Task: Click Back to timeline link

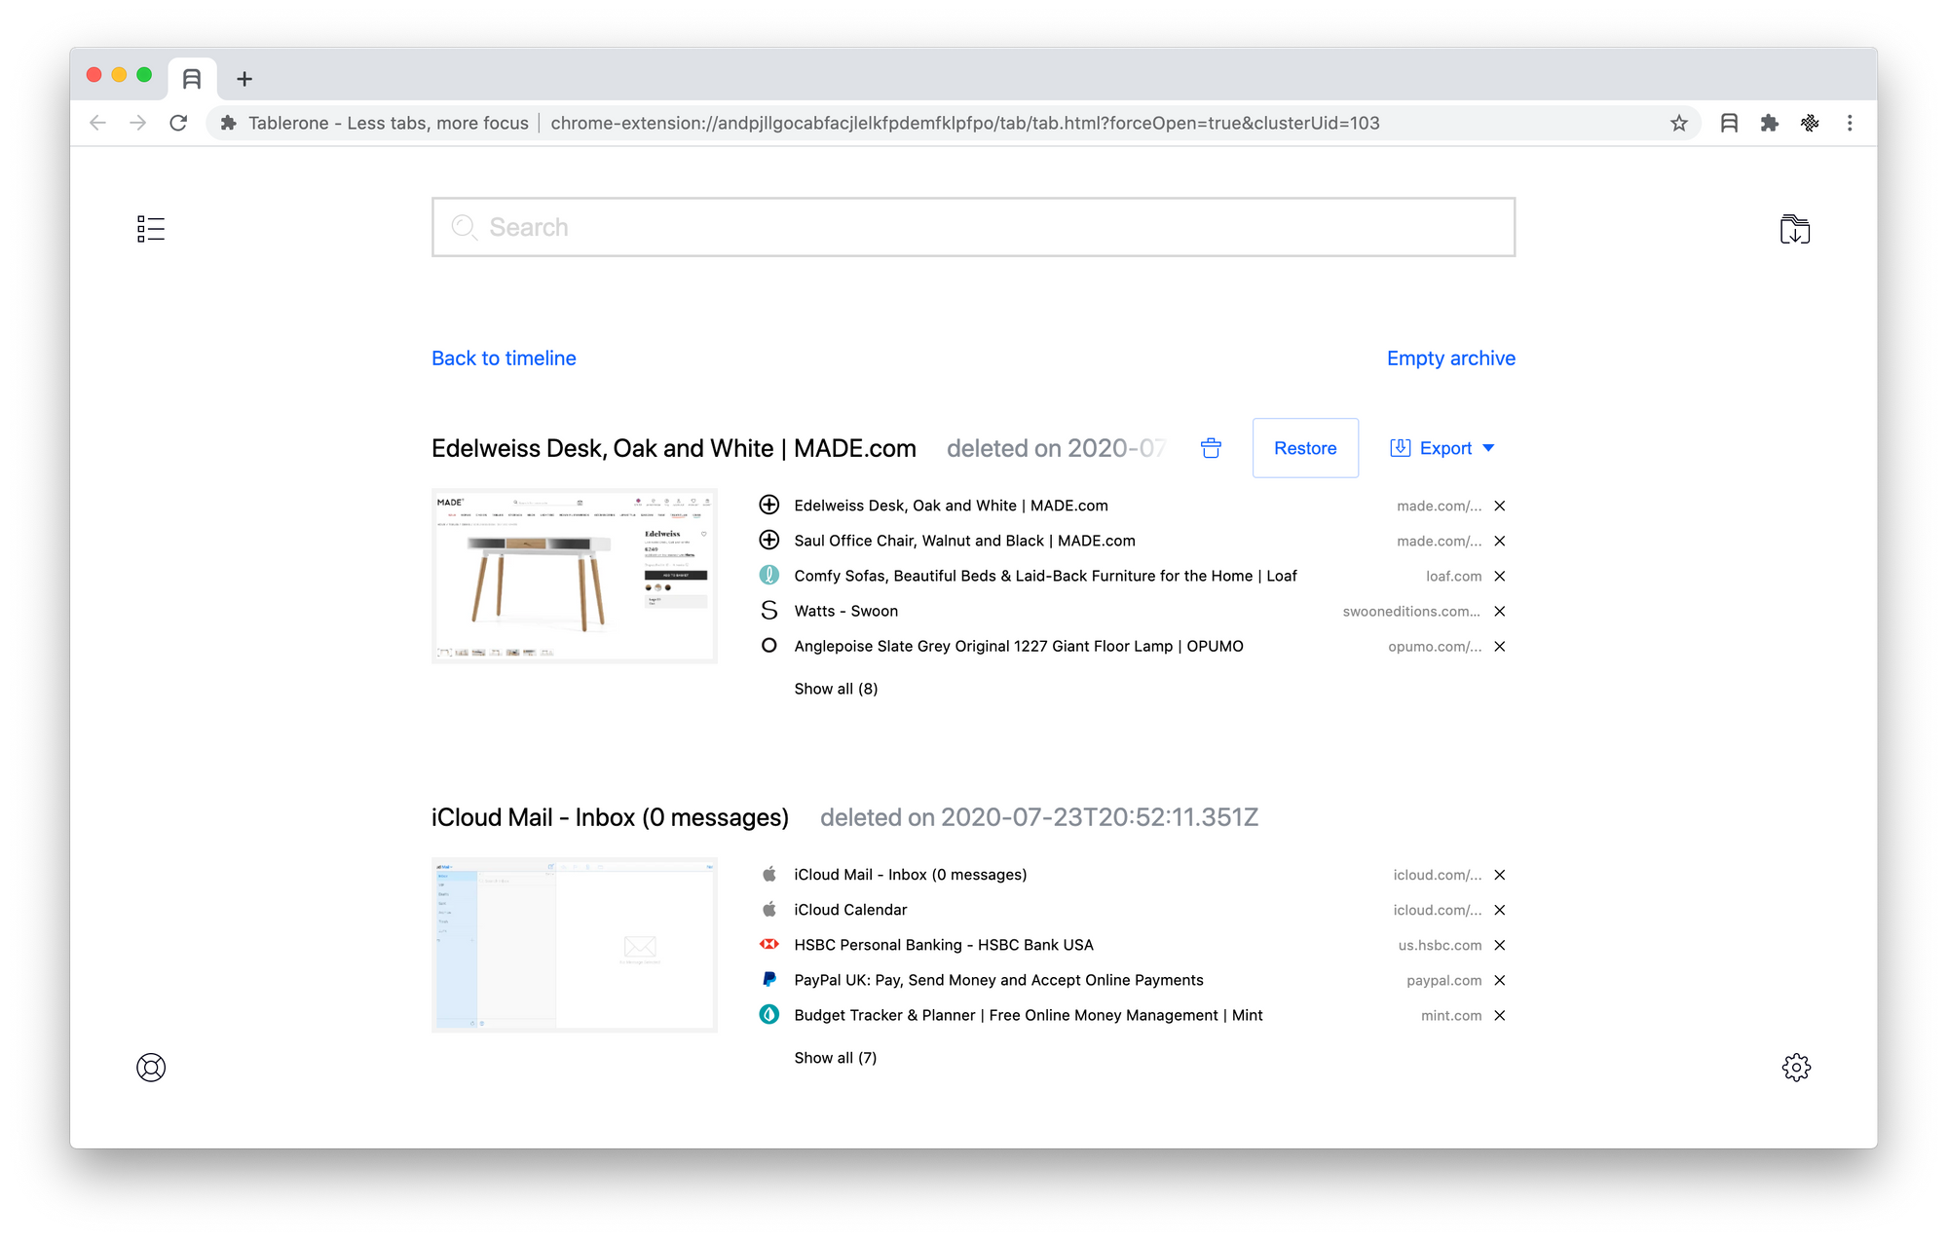Action: tap(504, 358)
